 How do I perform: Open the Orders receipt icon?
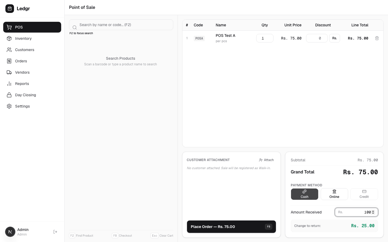click(x=9, y=61)
